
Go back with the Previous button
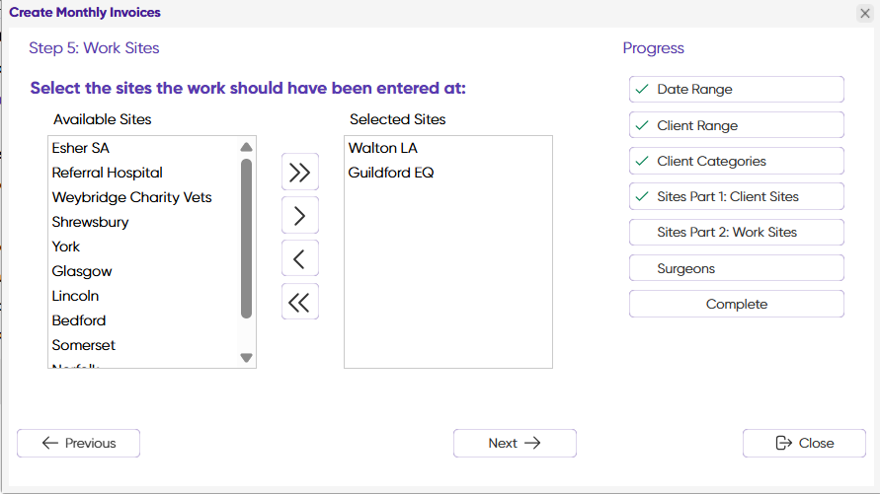79,443
